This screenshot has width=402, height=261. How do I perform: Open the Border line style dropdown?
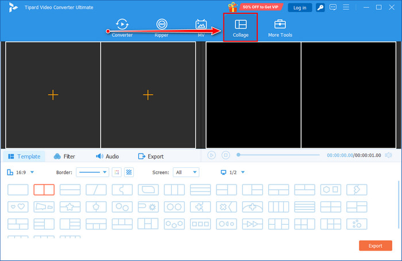point(92,172)
